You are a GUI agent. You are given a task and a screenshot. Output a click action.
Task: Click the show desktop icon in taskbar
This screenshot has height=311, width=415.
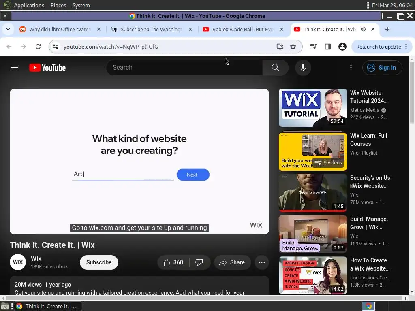5,306
